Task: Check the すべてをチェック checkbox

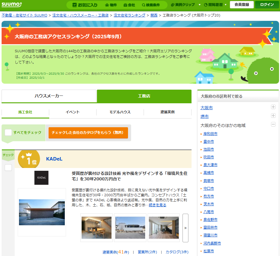Action: click(x=8, y=133)
